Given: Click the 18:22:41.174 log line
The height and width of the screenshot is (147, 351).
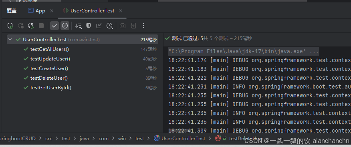Looking at the screenshot, I should 260,60.
